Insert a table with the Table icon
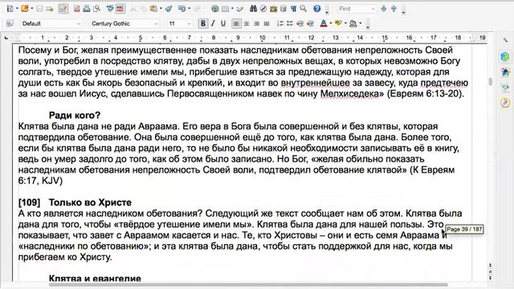Screen dimensions: 514x289 click(x=225, y=9)
